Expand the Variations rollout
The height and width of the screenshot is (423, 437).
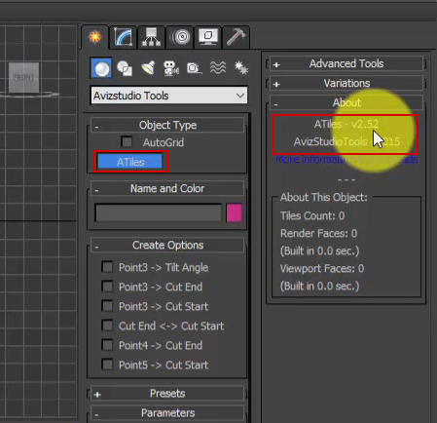pos(346,83)
